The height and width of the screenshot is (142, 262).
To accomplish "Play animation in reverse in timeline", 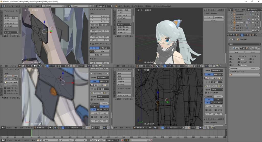I will pyautogui.click(x=96, y=140).
